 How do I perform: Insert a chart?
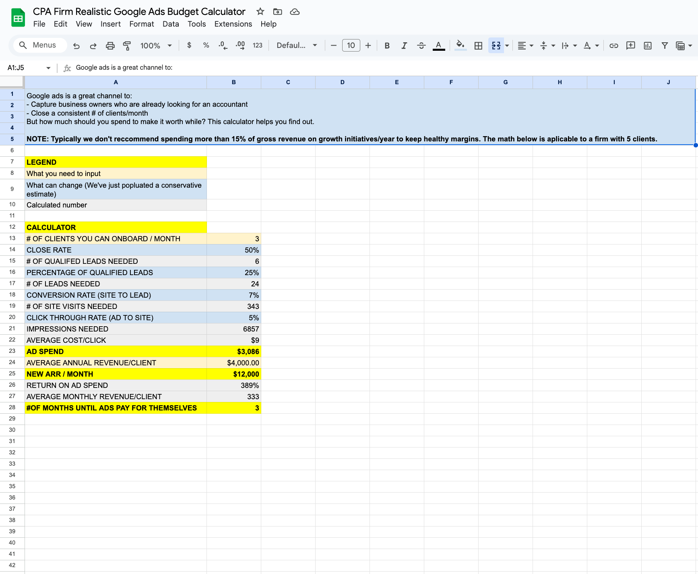click(647, 46)
